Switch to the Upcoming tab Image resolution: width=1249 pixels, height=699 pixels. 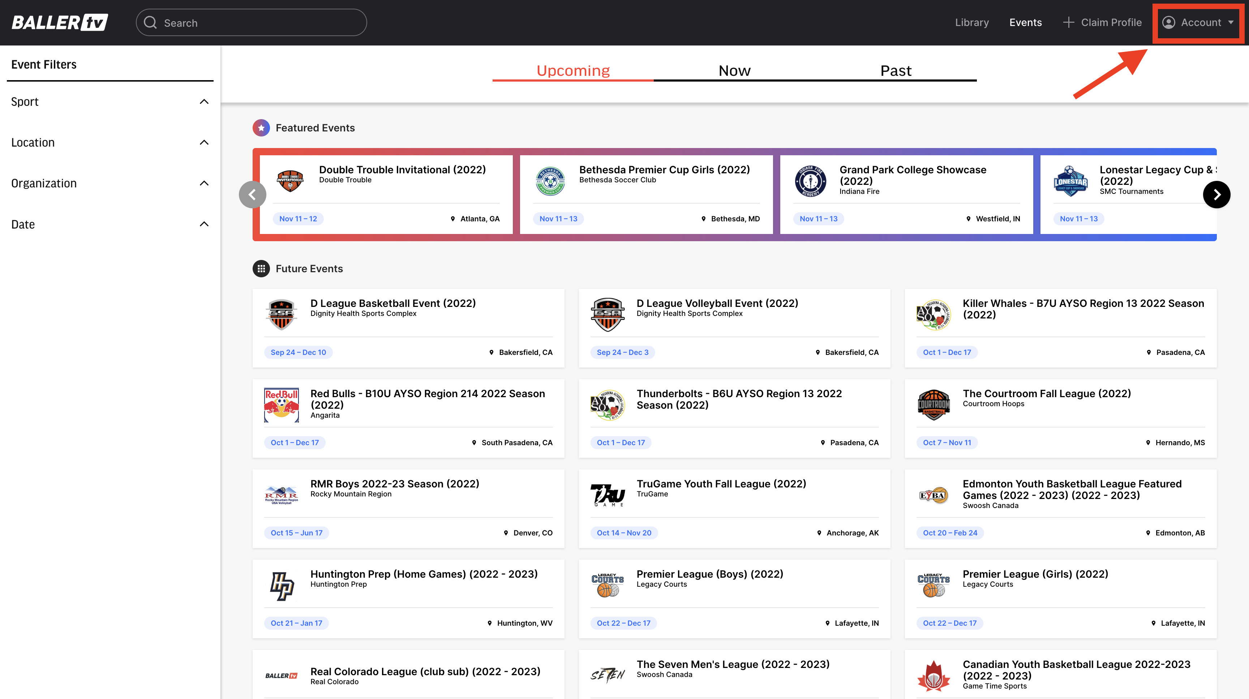pos(572,71)
